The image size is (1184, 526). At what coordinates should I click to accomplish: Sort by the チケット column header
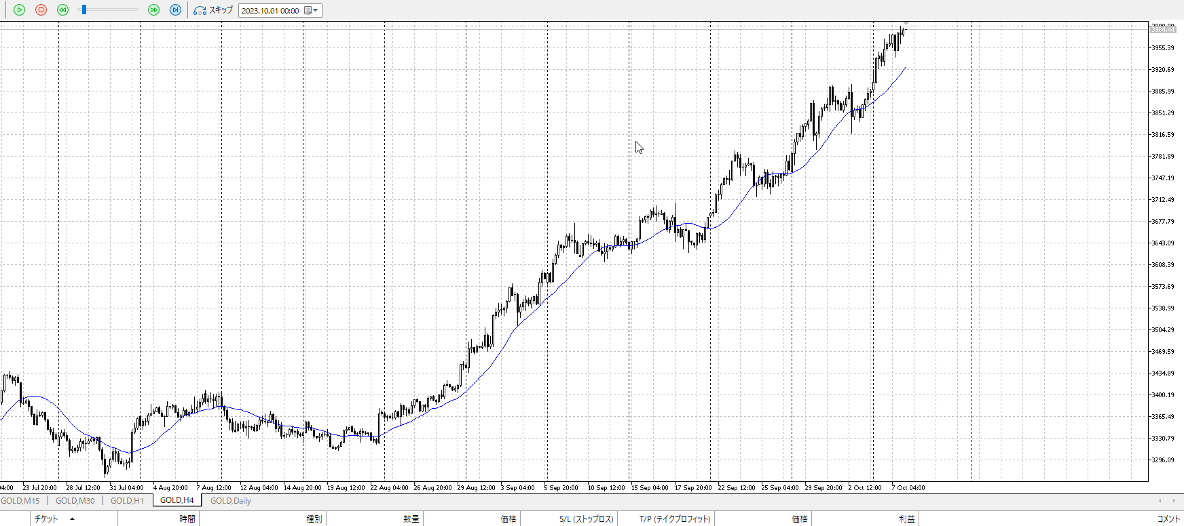click(x=46, y=519)
